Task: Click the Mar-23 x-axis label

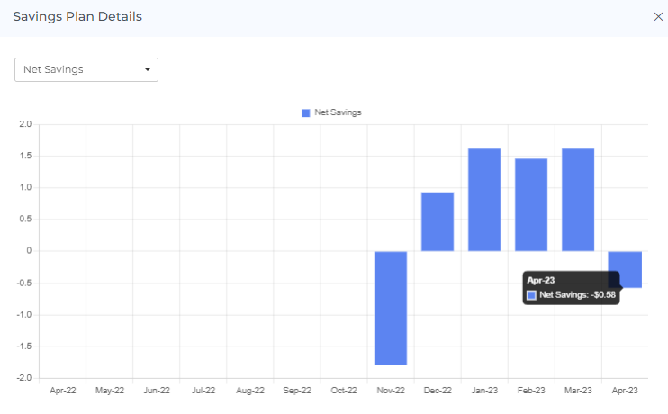Action: coord(578,391)
